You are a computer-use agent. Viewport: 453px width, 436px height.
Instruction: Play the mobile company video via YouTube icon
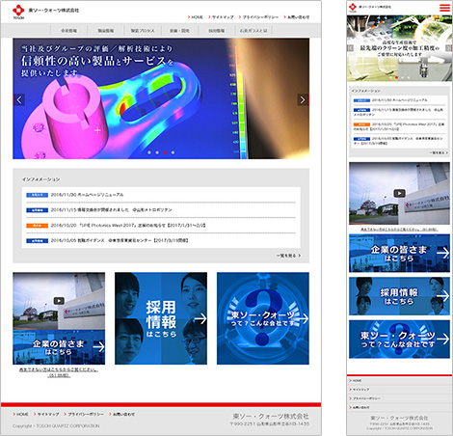pos(399,193)
